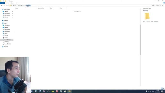Image resolution: width=165 pixels, height=93 pixels.
Task: Switch to large icons view layout icon
Action: pos(164,88)
